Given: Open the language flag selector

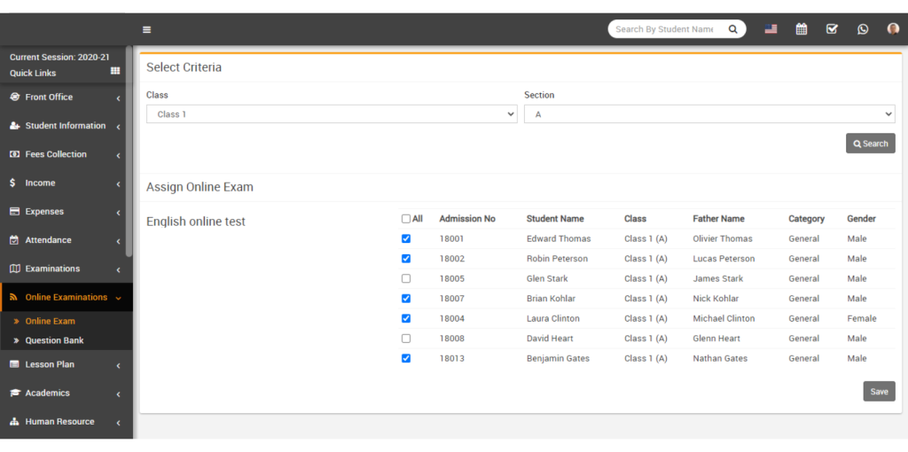Looking at the screenshot, I should pyautogui.click(x=771, y=29).
